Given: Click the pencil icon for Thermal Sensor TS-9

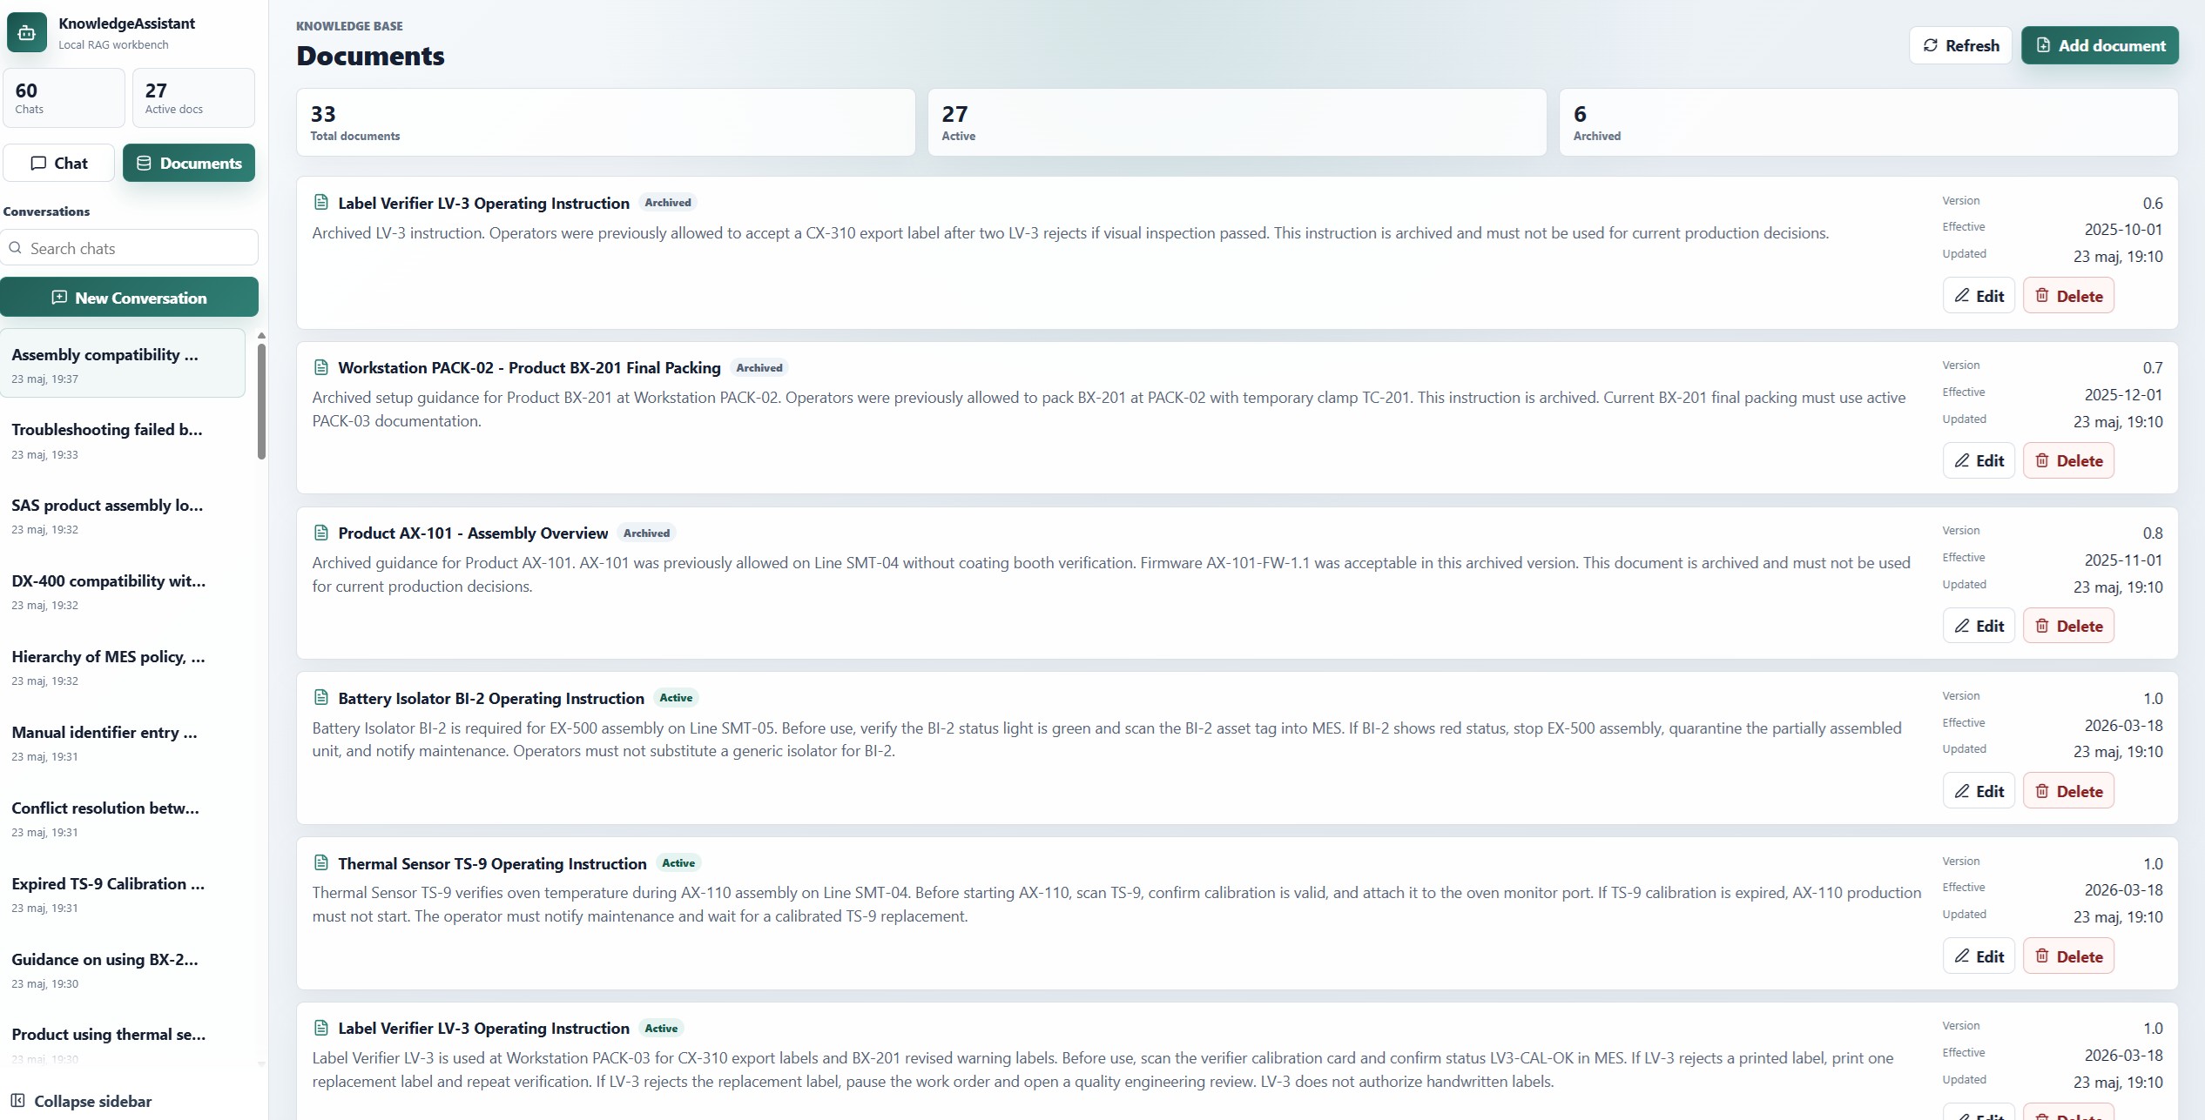Looking at the screenshot, I should (x=1961, y=956).
